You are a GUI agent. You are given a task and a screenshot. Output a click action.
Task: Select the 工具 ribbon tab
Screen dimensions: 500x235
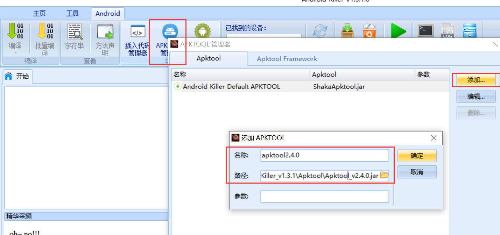(x=72, y=14)
